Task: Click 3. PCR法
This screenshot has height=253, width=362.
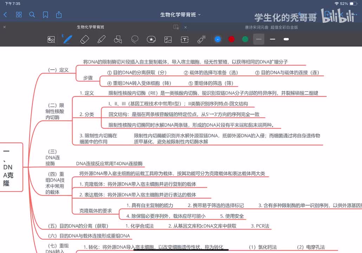Action: pos(260,226)
